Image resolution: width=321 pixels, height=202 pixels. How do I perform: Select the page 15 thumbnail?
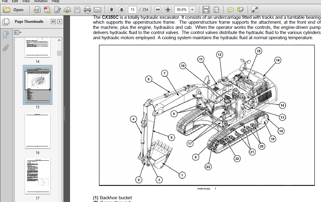pos(37,85)
